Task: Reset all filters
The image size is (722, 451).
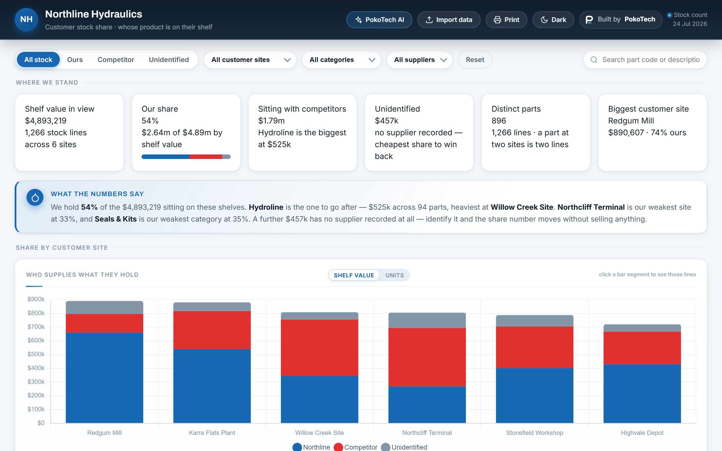Action: click(475, 60)
